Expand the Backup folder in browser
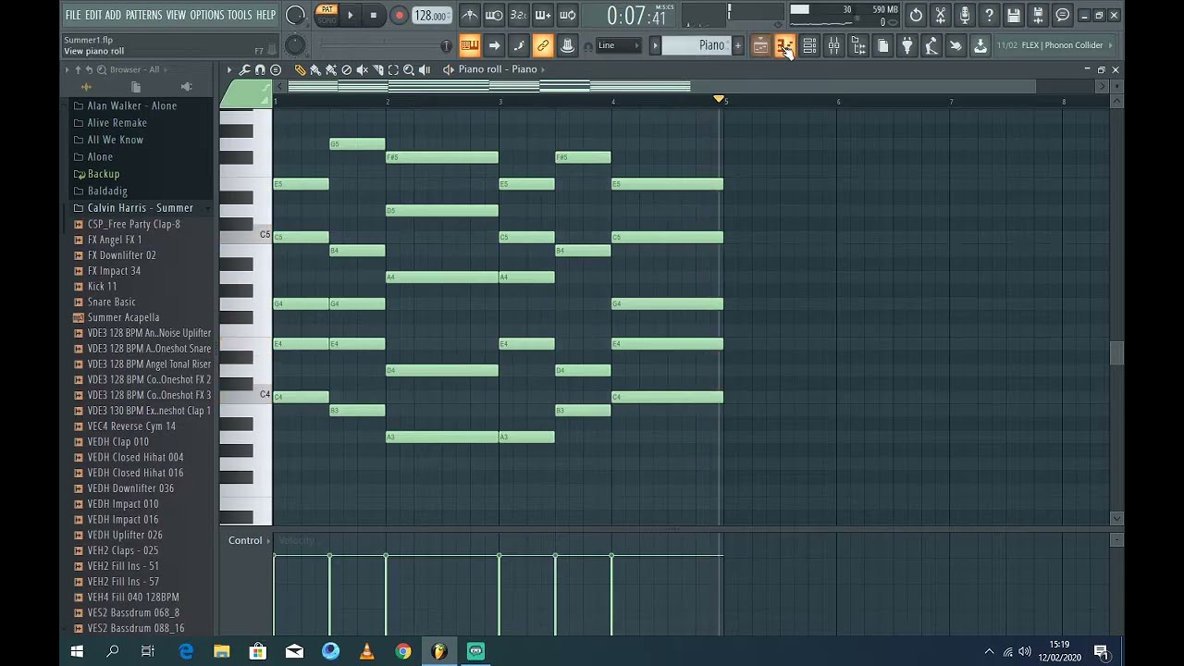 point(104,174)
